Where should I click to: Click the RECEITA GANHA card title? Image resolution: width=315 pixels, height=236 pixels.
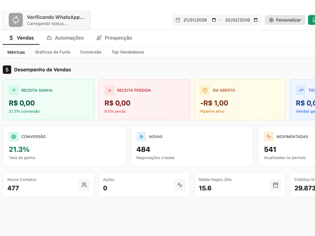[37, 91]
